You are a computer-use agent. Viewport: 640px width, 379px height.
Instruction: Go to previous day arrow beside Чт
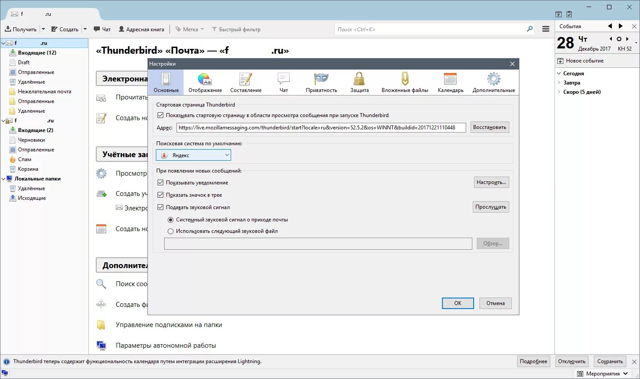[611, 39]
